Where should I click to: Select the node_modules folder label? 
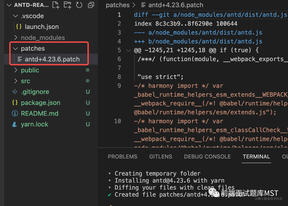[x=43, y=38]
